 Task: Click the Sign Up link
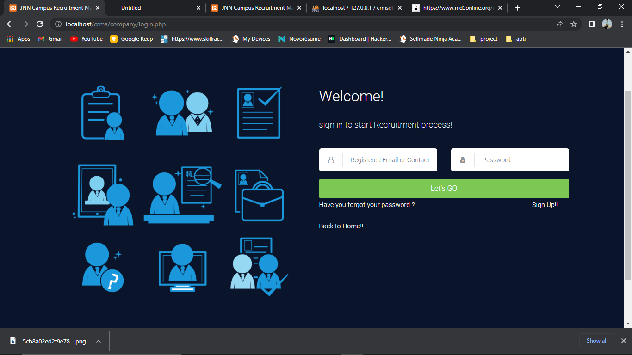(x=544, y=205)
